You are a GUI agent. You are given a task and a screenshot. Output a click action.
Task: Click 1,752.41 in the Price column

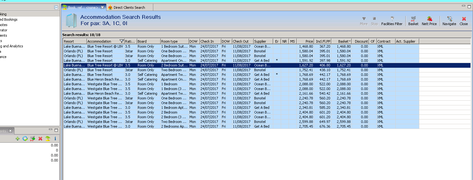pos(305,70)
